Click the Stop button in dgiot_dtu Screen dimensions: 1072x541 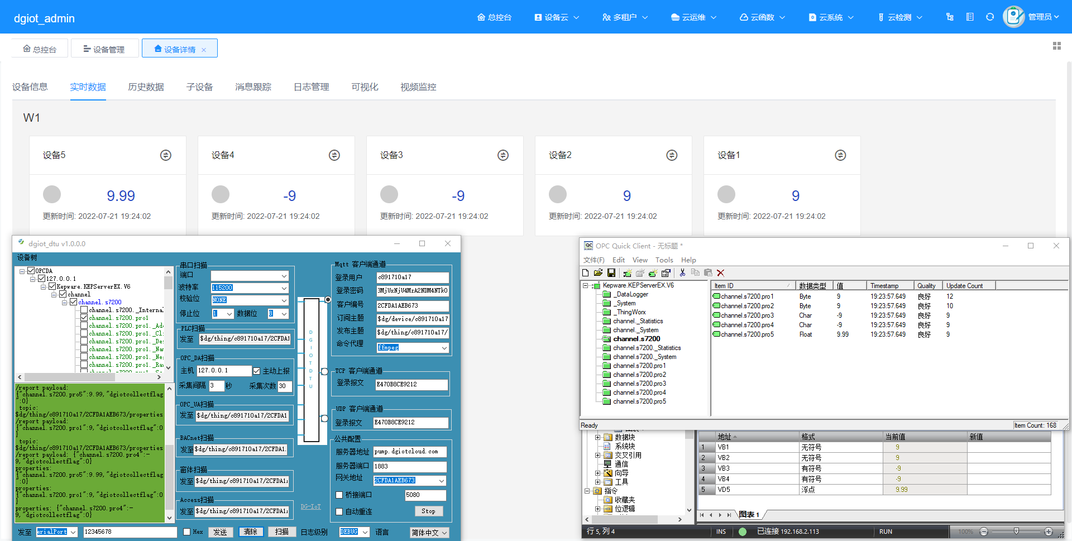pos(428,511)
